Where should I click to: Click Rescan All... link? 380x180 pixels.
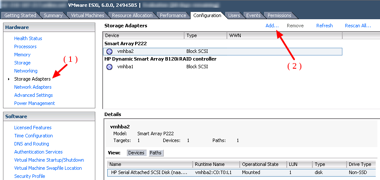point(358,26)
